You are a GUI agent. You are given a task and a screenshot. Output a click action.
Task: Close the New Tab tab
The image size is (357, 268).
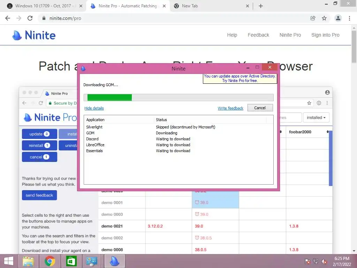[248, 6]
